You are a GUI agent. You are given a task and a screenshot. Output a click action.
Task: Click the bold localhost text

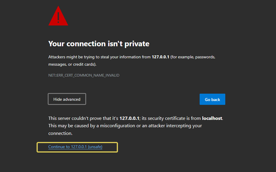[212, 118]
